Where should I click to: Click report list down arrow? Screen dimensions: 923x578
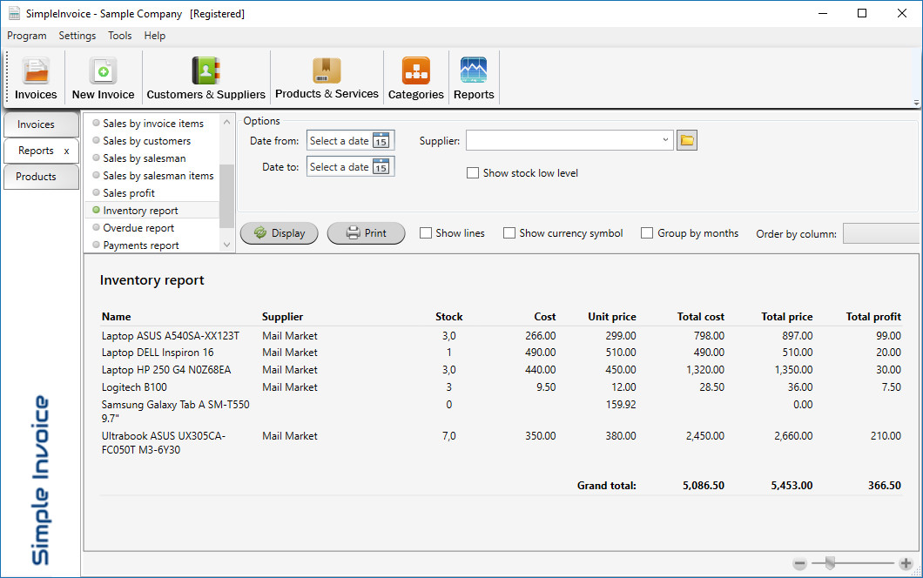pos(226,245)
